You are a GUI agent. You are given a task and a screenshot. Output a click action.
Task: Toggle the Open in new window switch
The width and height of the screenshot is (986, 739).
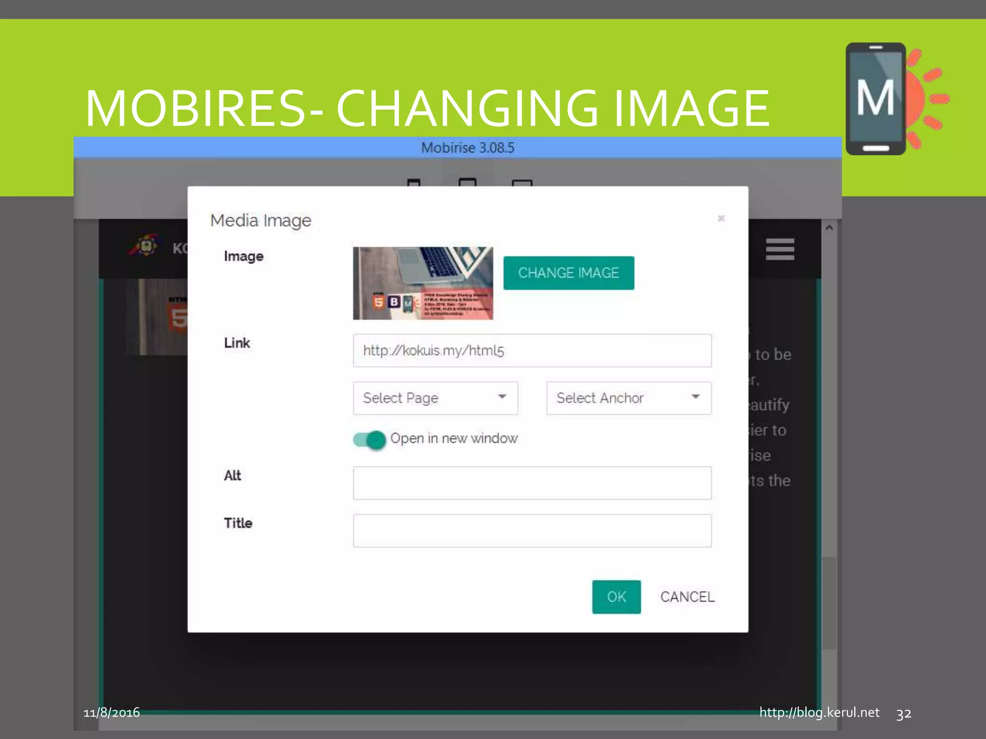click(x=369, y=439)
